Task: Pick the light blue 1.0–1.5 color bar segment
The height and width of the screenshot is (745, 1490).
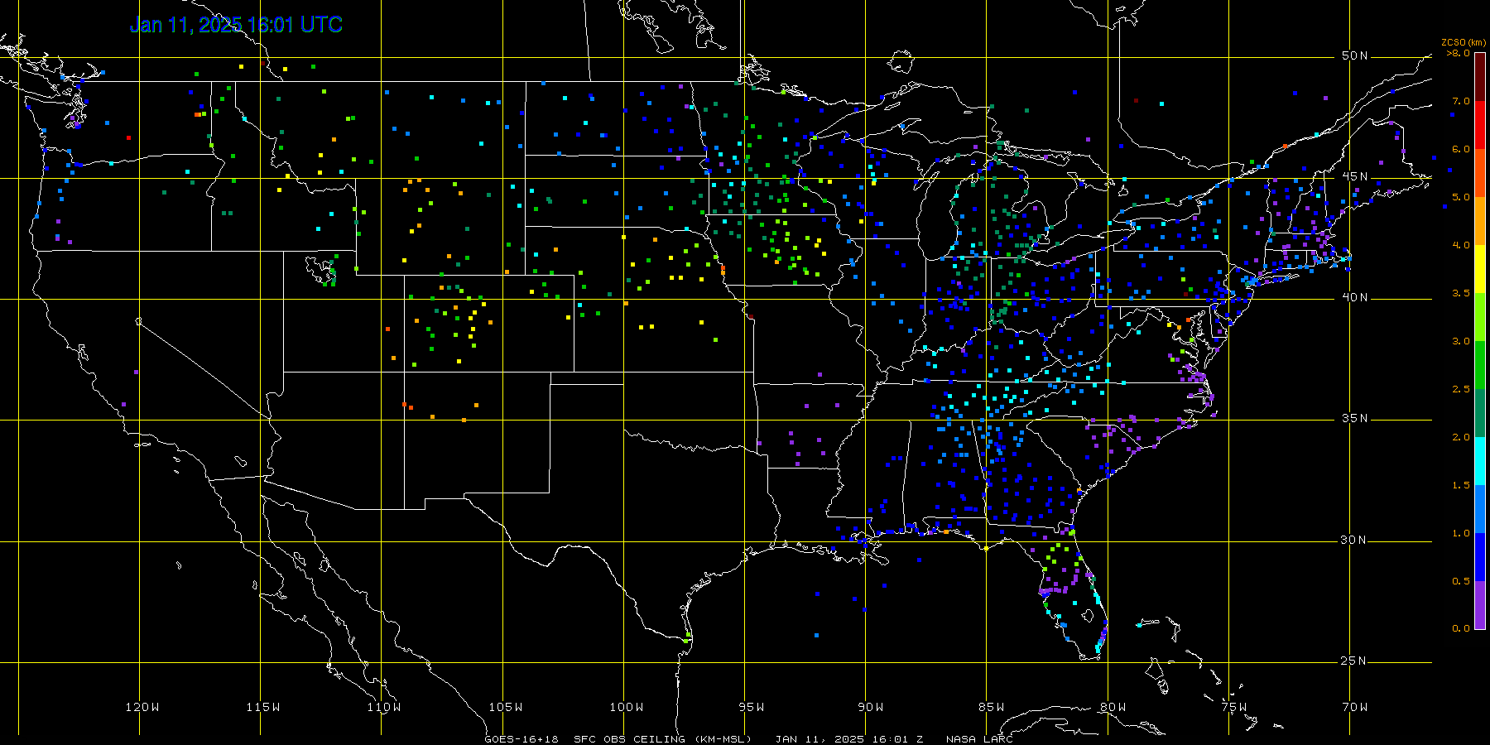Action: coord(1479,509)
